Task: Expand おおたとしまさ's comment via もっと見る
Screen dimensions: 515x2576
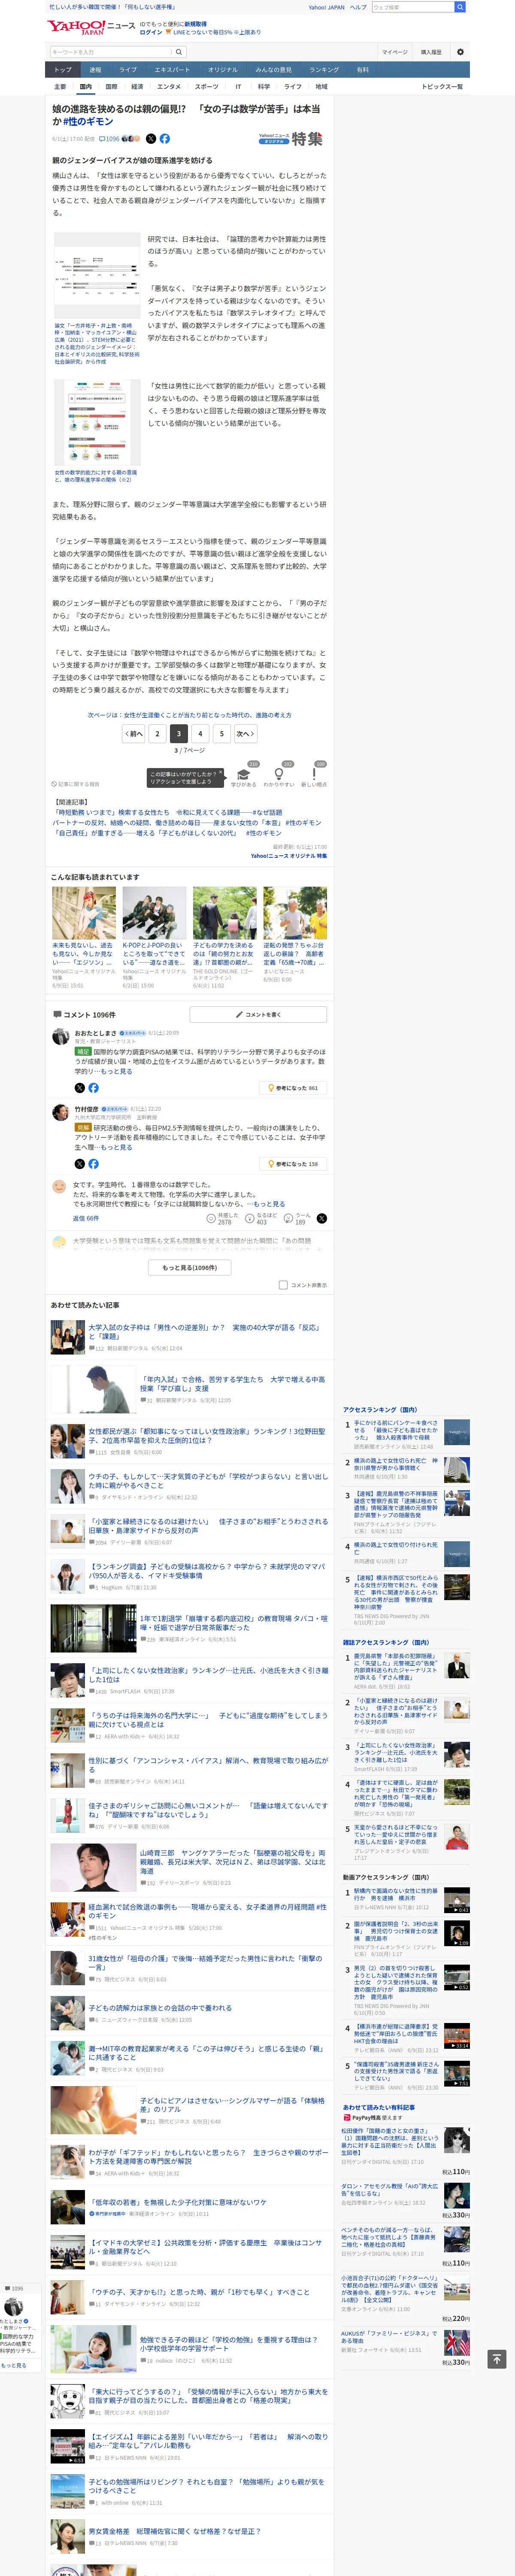Action: point(113,1071)
